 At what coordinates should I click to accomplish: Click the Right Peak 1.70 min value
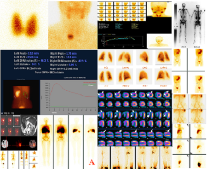pos(71,53)
